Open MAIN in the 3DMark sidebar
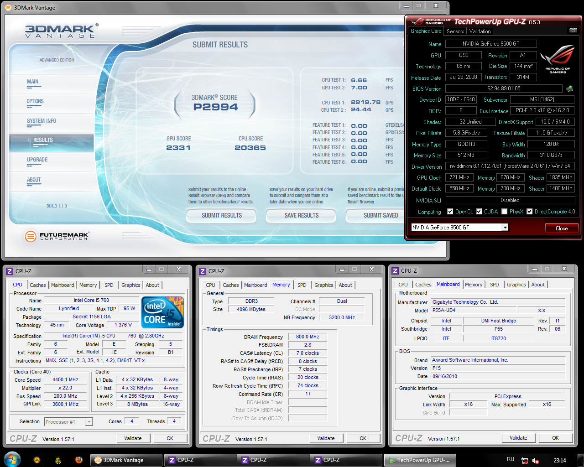Screen dimensions: 584x467 (x=33, y=82)
